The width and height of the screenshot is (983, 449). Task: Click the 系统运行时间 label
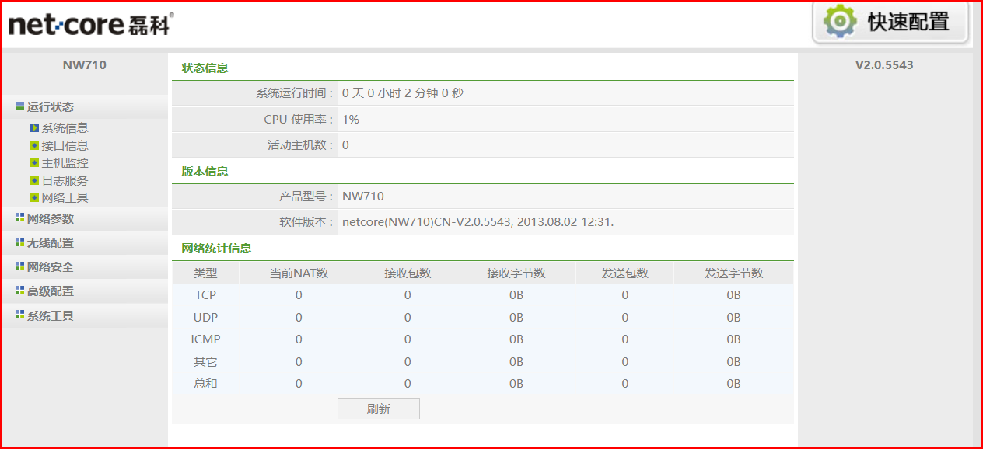[296, 93]
